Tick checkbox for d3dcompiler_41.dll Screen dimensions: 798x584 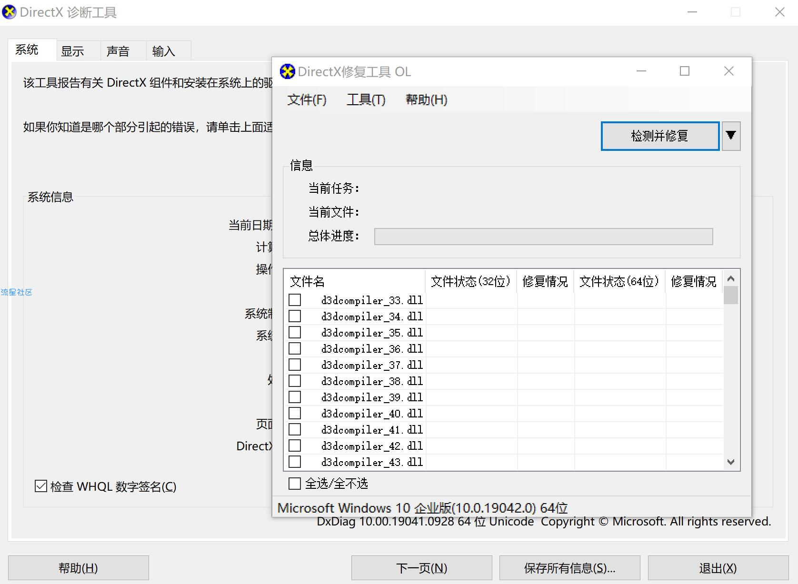(295, 429)
